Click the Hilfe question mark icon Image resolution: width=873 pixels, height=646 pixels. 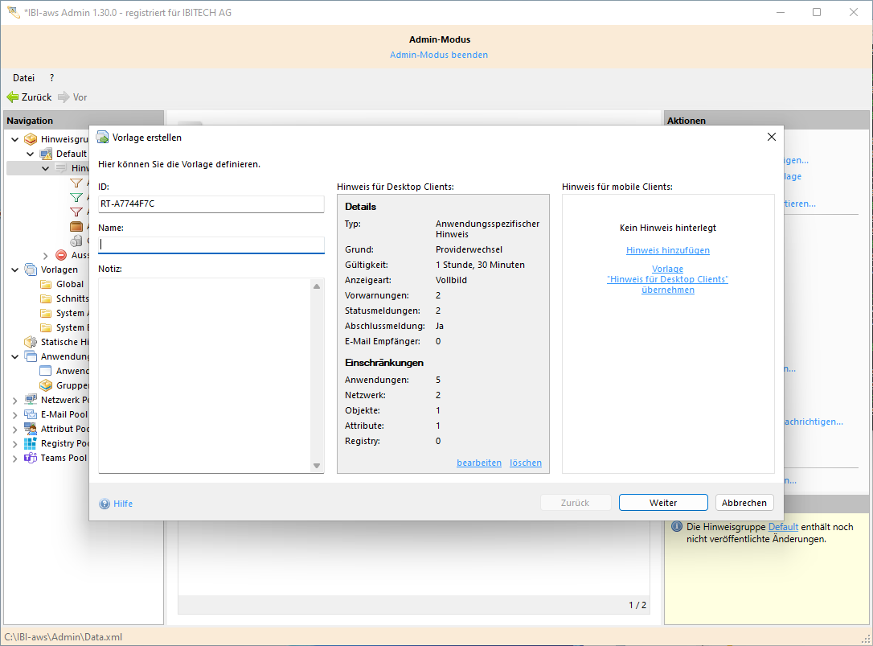point(105,504)
